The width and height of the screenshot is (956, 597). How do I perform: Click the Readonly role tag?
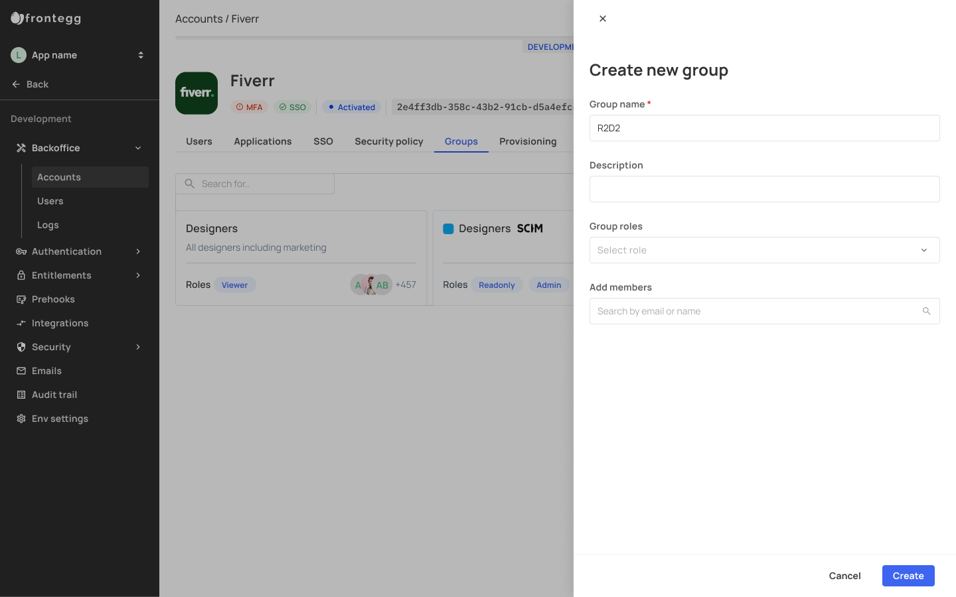click(x=497, y=285)
